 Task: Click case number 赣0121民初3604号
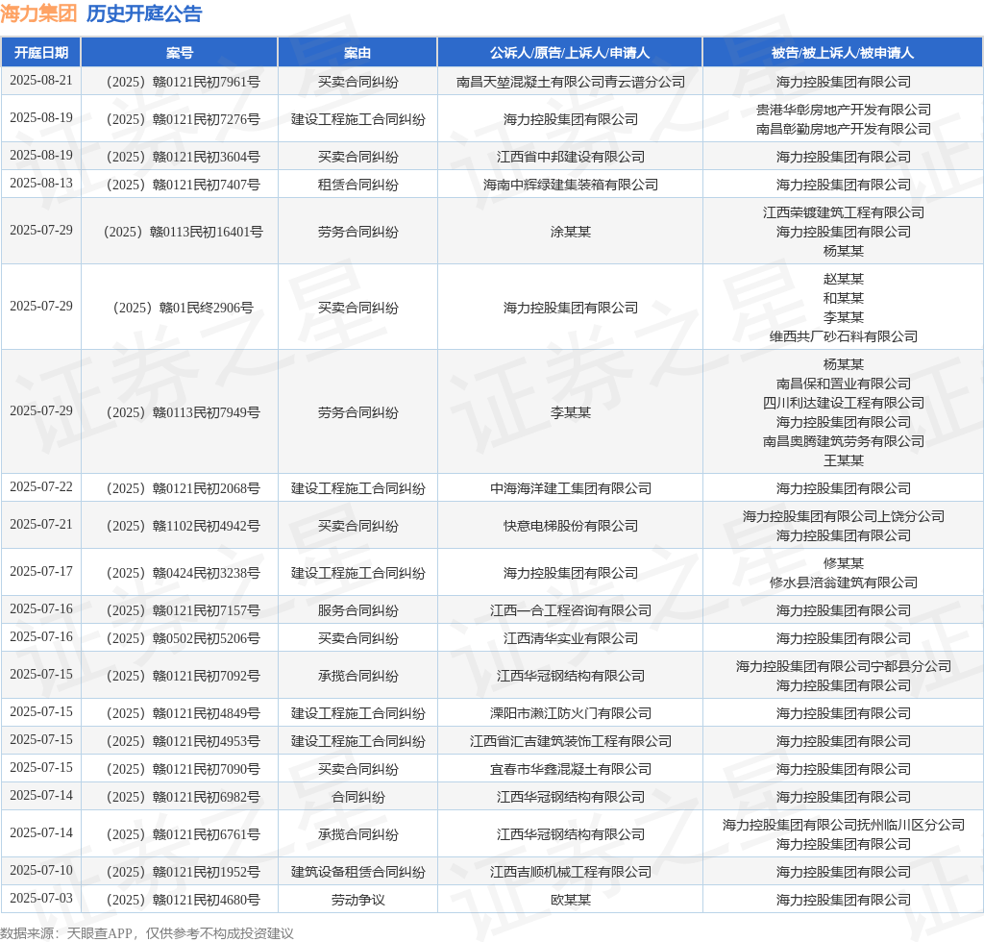pyautogui.click(x=184, y=157)
